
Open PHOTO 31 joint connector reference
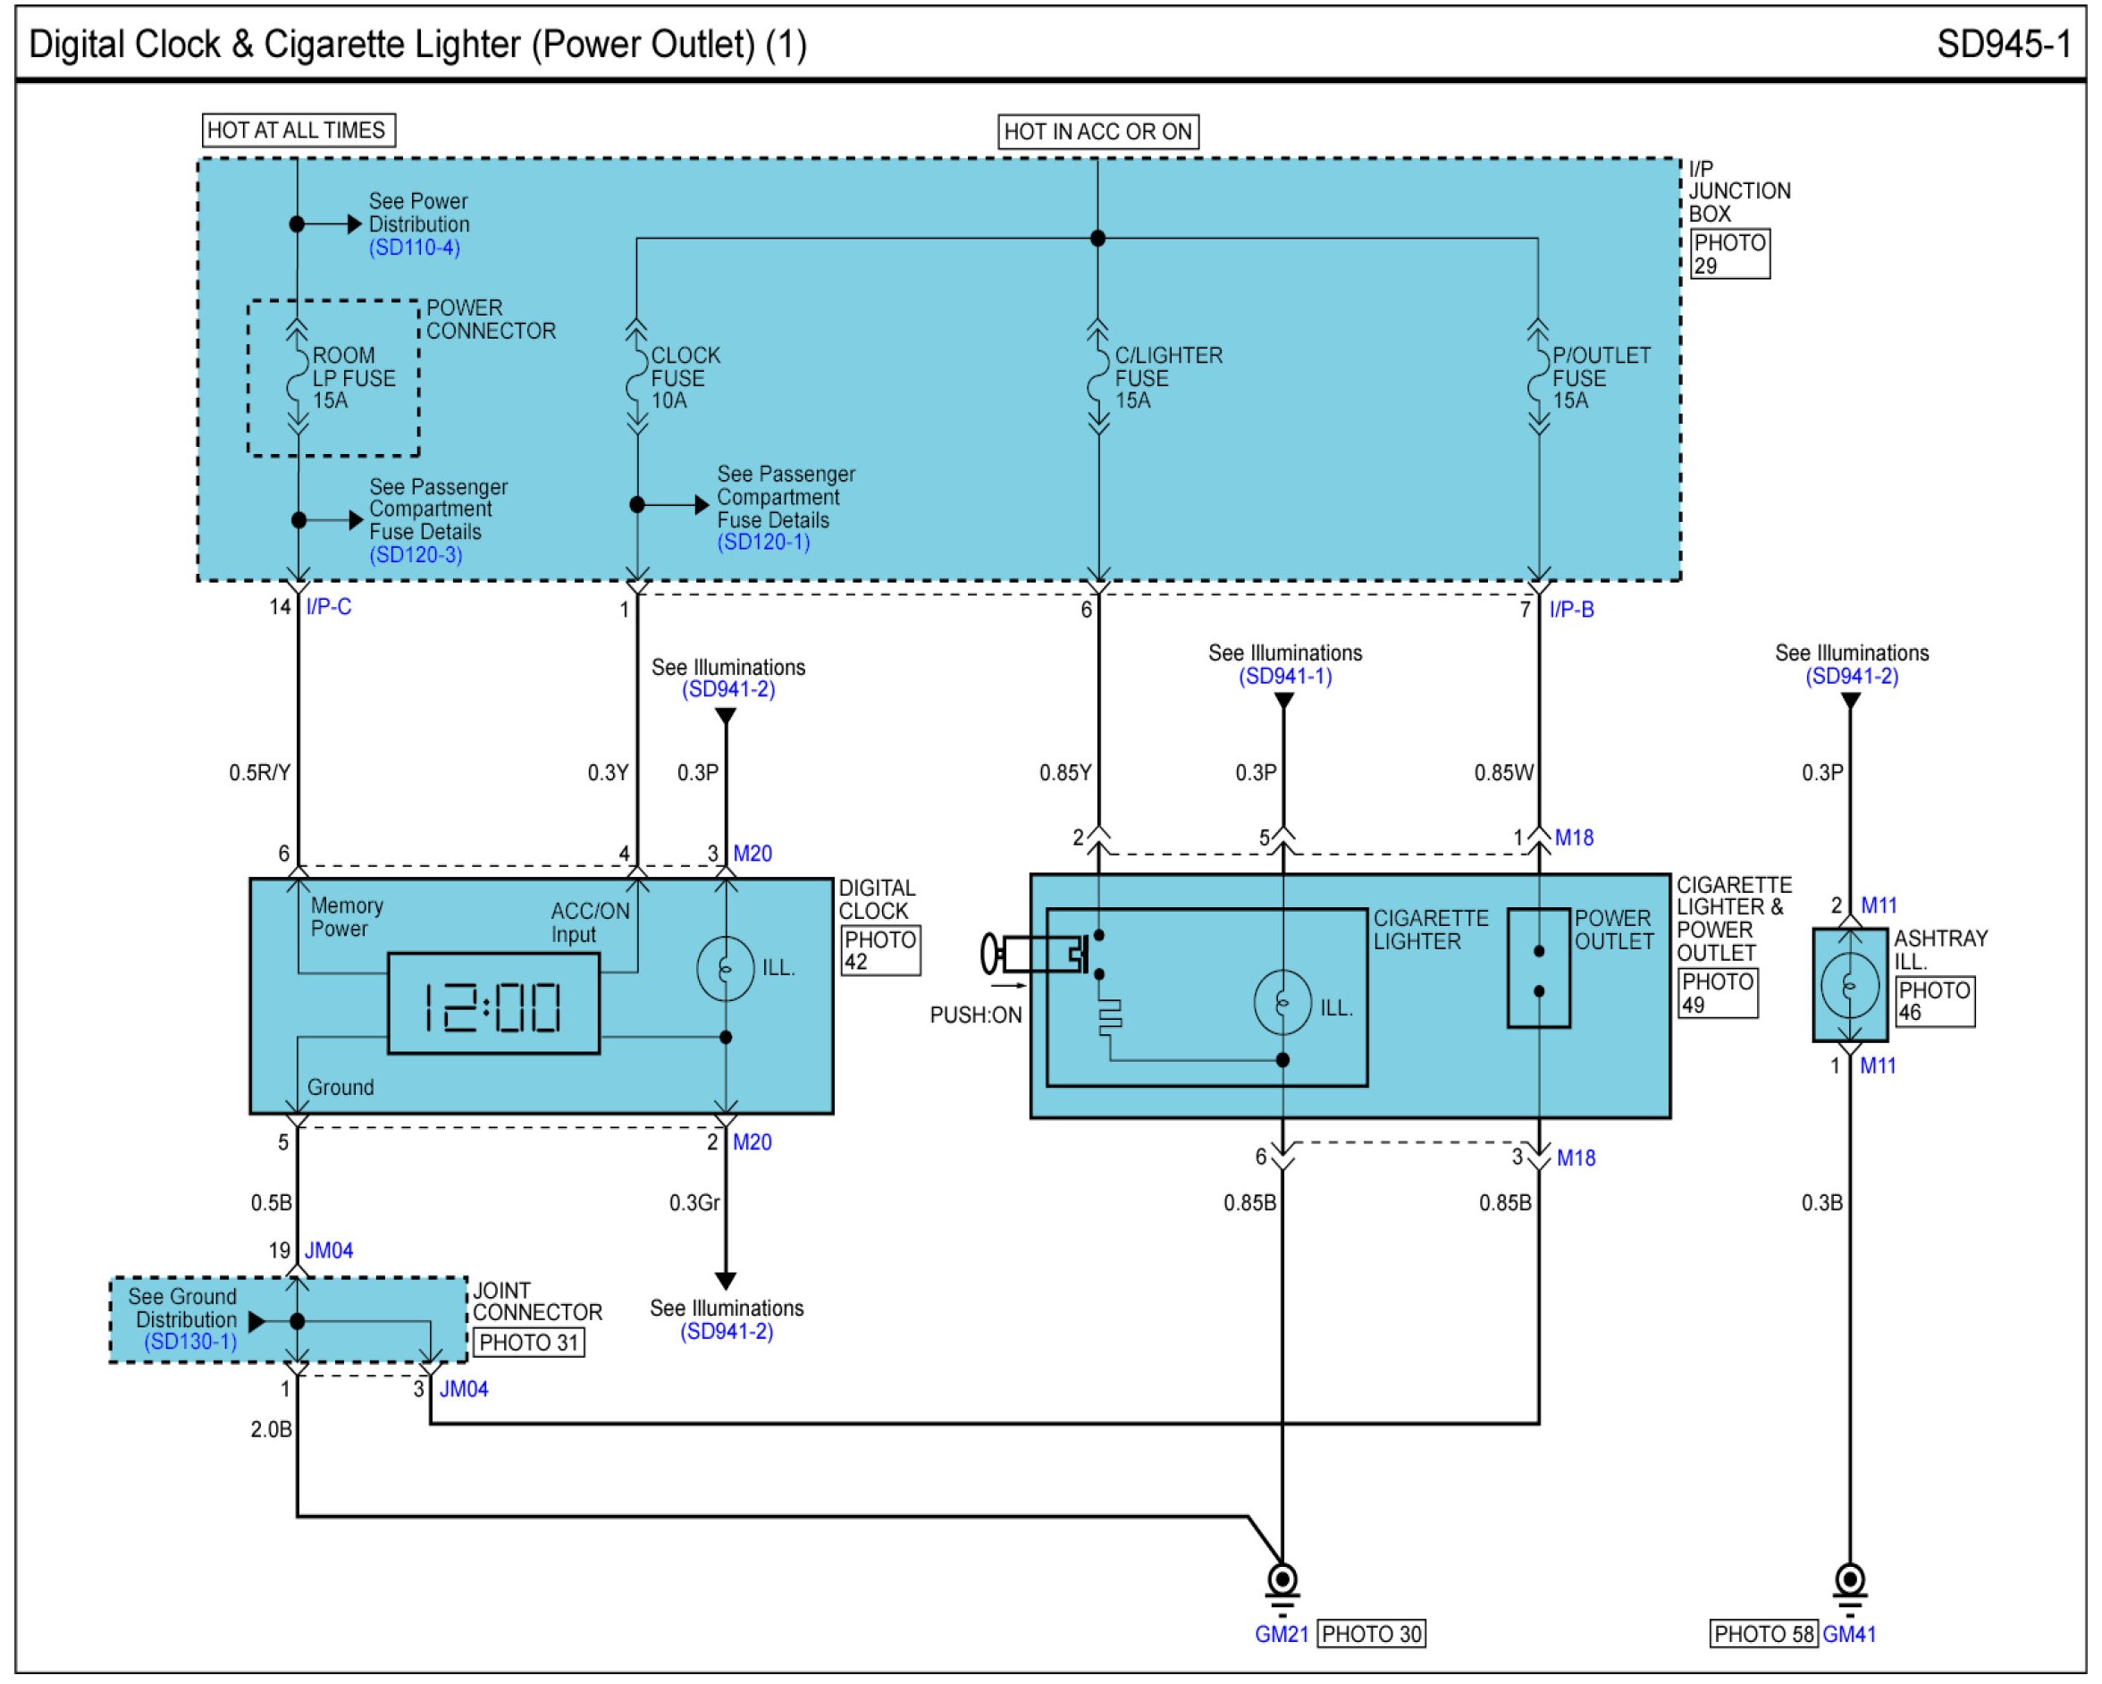tap(529, 1343)
